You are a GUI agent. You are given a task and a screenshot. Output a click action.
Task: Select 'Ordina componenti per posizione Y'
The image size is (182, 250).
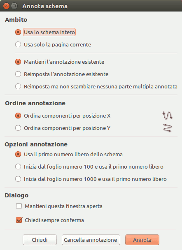click(18, 128)
